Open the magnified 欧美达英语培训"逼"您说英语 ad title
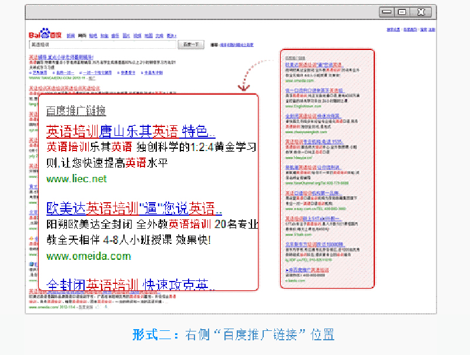The height and width of the screenshot is (355, 470). pyautogui.click(x=134, y=209)
